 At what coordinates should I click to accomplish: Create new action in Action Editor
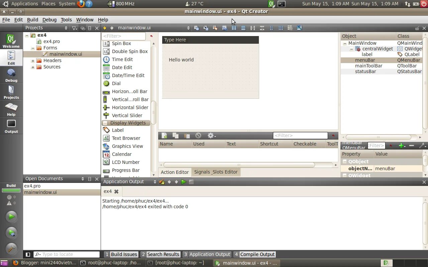[164, 136]
